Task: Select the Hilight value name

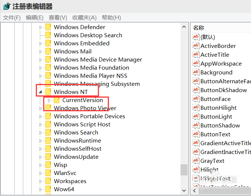Action: click(x=209, y=169)
